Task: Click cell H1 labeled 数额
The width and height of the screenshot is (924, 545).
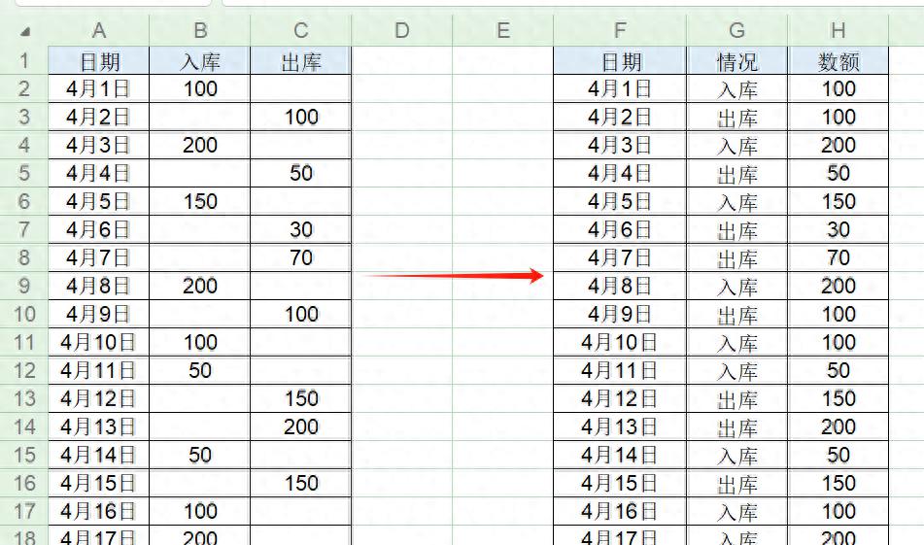Action: [838, 60]
